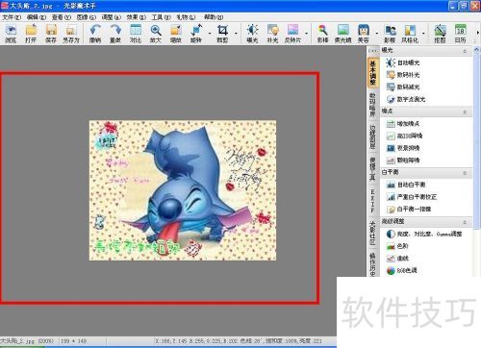Open the 礼物 menu
The height and width of the screenshot is (348, 481).
[x=186, y=17]
